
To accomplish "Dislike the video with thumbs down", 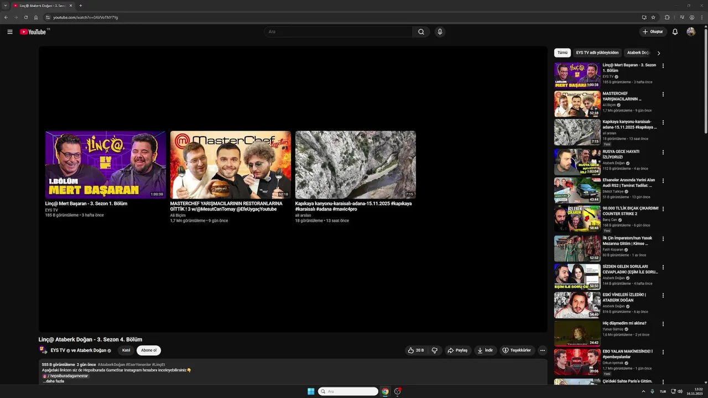I will coord(435,350).
